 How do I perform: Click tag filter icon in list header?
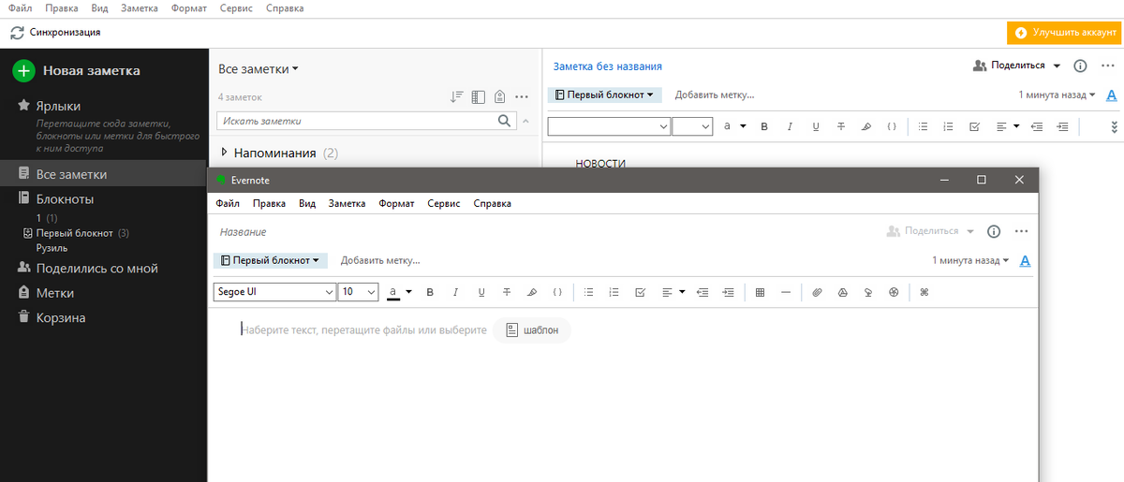[x=500, y=96]
